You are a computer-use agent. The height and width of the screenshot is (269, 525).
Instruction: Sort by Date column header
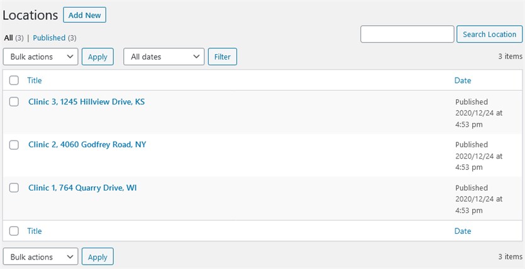[x=463, y=80]
